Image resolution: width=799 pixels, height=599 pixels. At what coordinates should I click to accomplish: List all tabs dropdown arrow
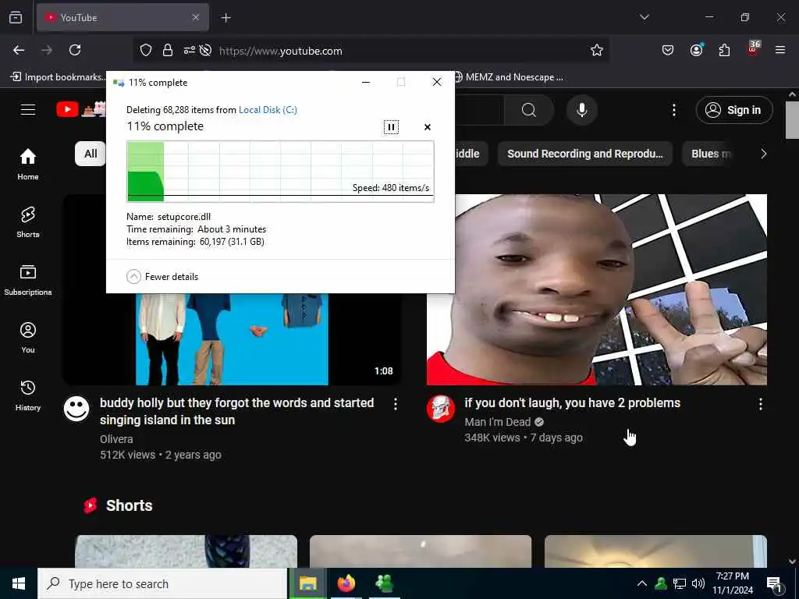645,17
